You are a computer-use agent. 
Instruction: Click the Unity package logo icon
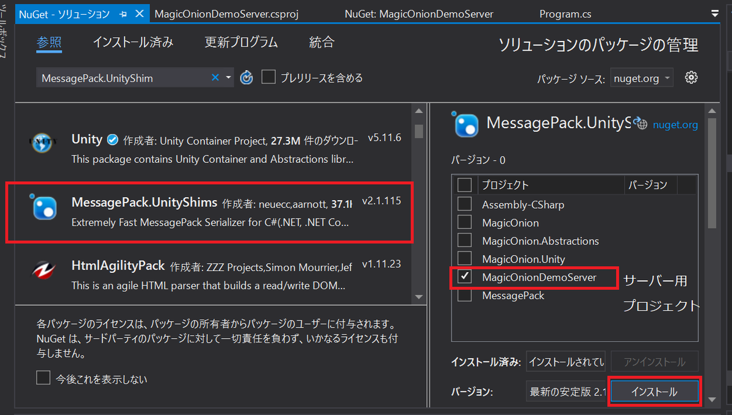coord(44,143)
